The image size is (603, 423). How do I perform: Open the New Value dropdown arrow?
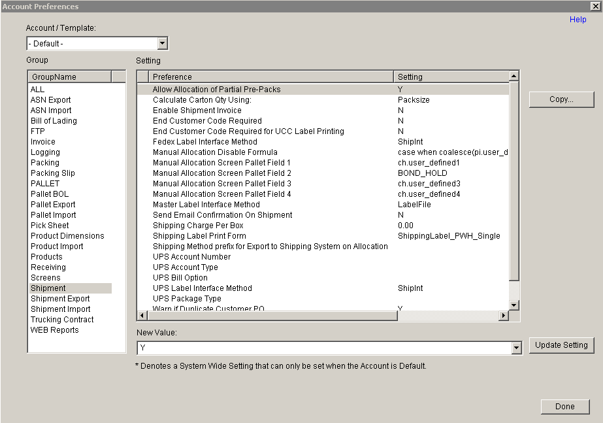pyautogui.click(x=517, y=348)
